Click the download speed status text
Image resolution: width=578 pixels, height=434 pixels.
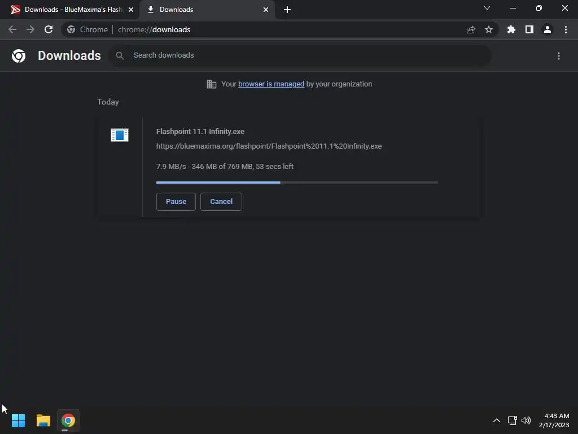pos(225,167)
